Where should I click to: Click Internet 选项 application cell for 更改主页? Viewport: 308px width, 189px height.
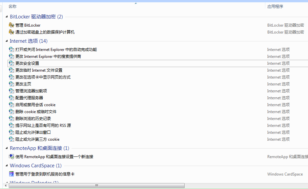pyautogui.click(x=278, y=84)
